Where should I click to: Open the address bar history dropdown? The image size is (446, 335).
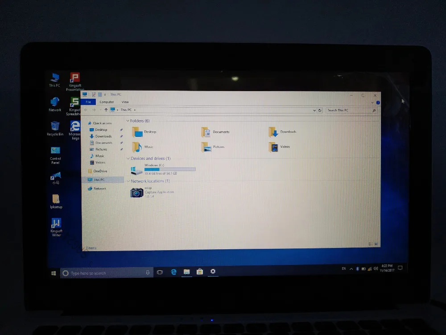pyautogui.click(x=314, y=110)
